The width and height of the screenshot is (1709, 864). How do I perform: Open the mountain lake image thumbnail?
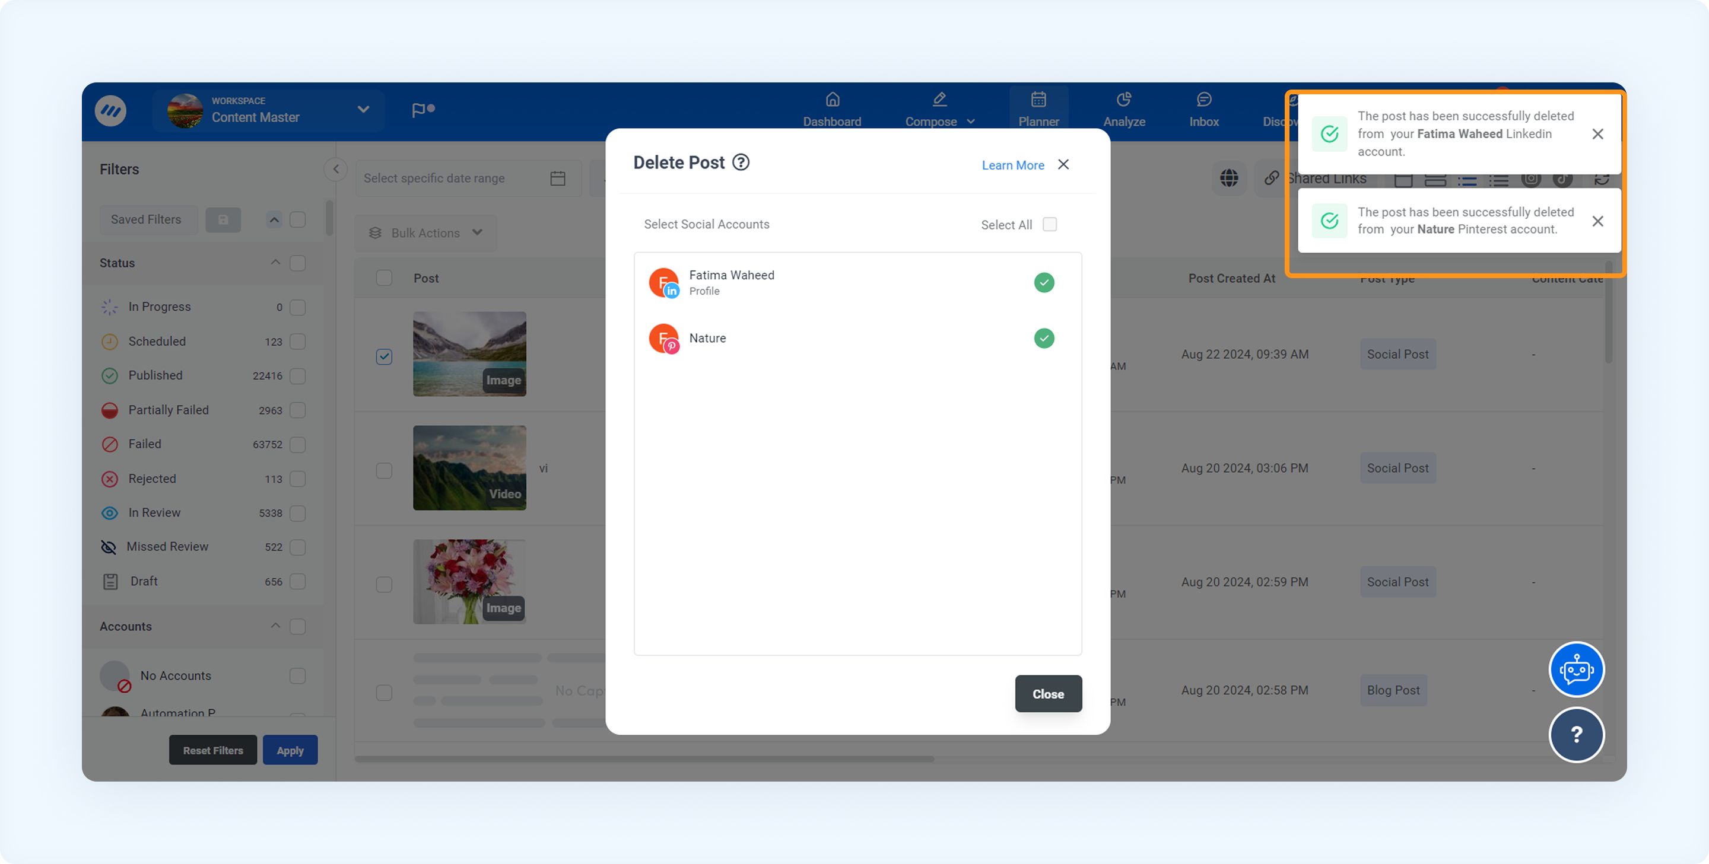470,354
